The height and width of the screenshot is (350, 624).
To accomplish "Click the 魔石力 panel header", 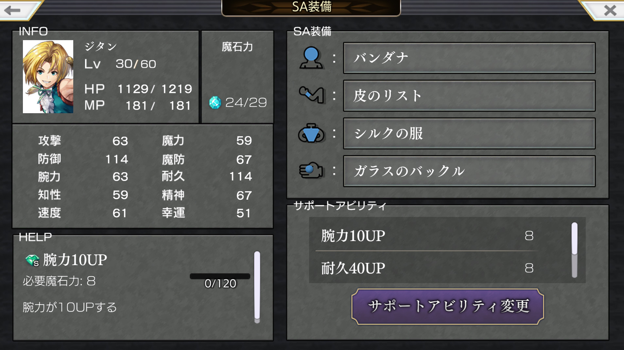I will 237,47.
